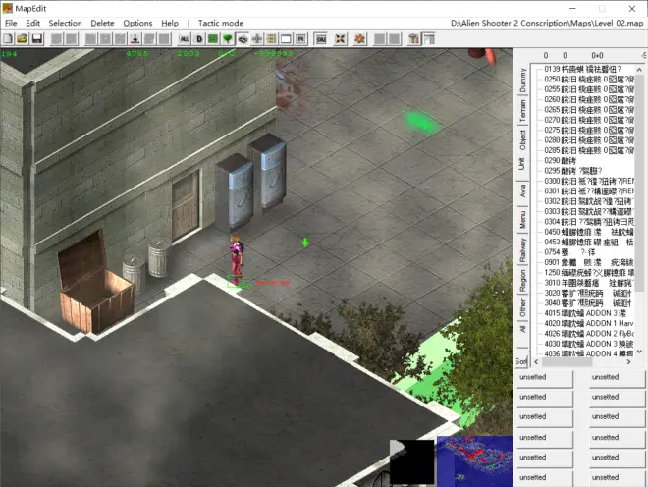Click the FR toolbar icon

[300, 39]
